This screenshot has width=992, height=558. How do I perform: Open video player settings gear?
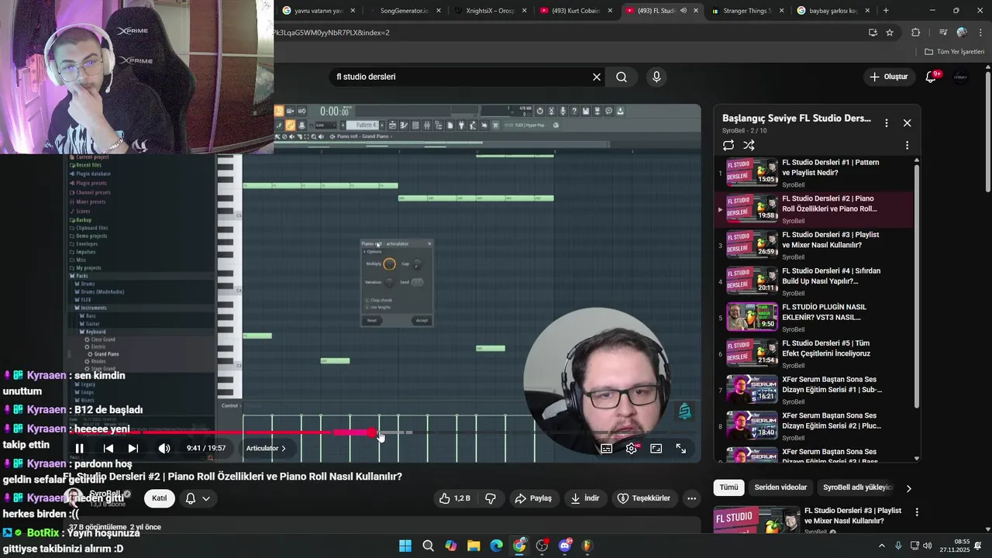632,448
